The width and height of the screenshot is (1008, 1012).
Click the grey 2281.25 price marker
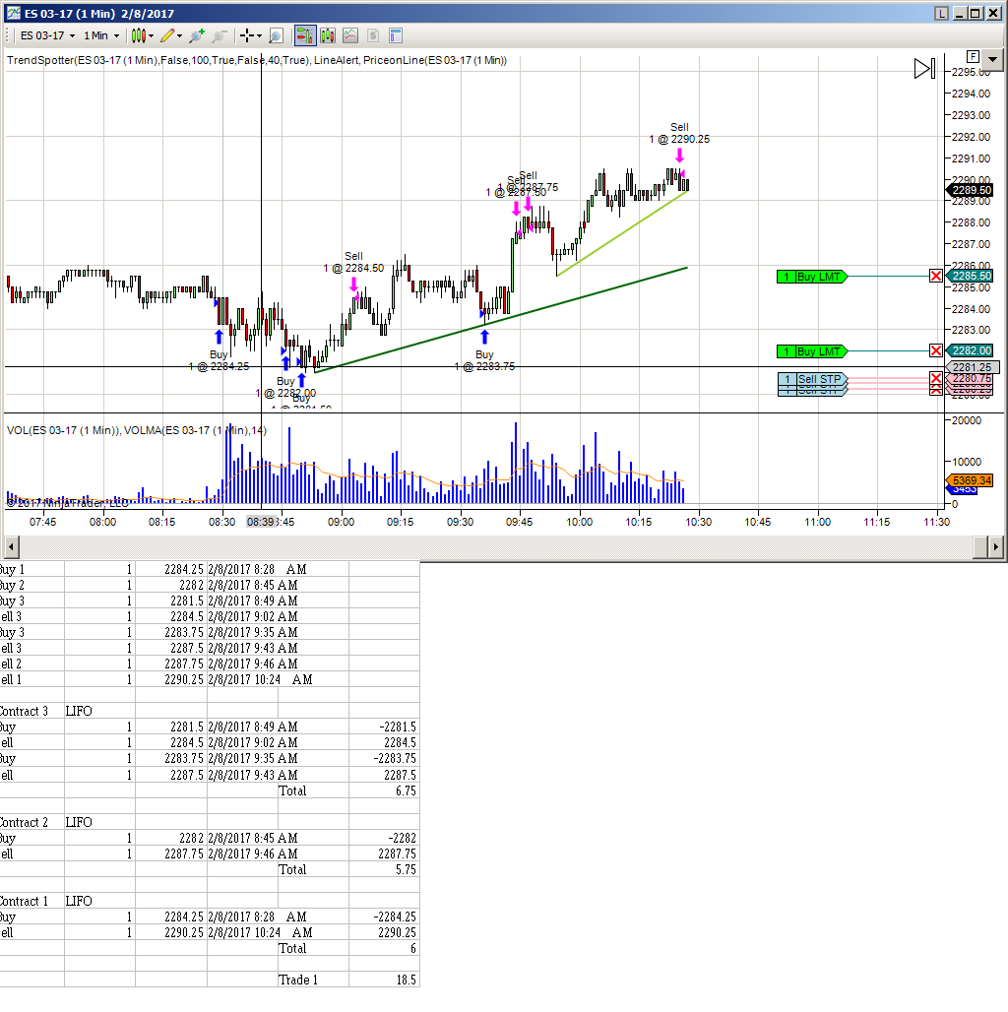point(973,367)
